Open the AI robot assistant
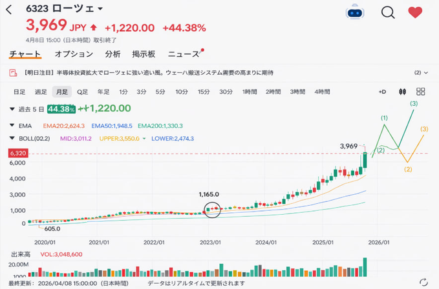The image size is (439, 289). pos(355,12)
